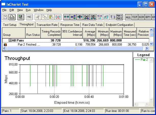Viewport: 156px width, 115px height.
Task: Click the Copy toolbar icon
Action: (x=45, y=17)
